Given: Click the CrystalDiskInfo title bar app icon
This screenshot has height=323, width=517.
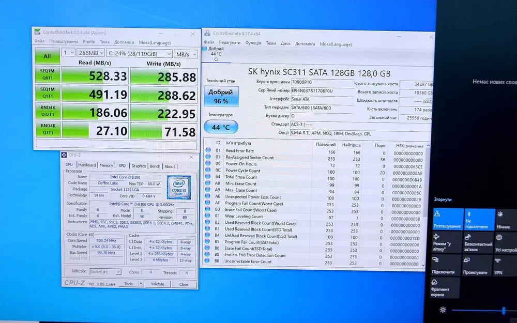Looking at the screenshot, I should (207, 33).
